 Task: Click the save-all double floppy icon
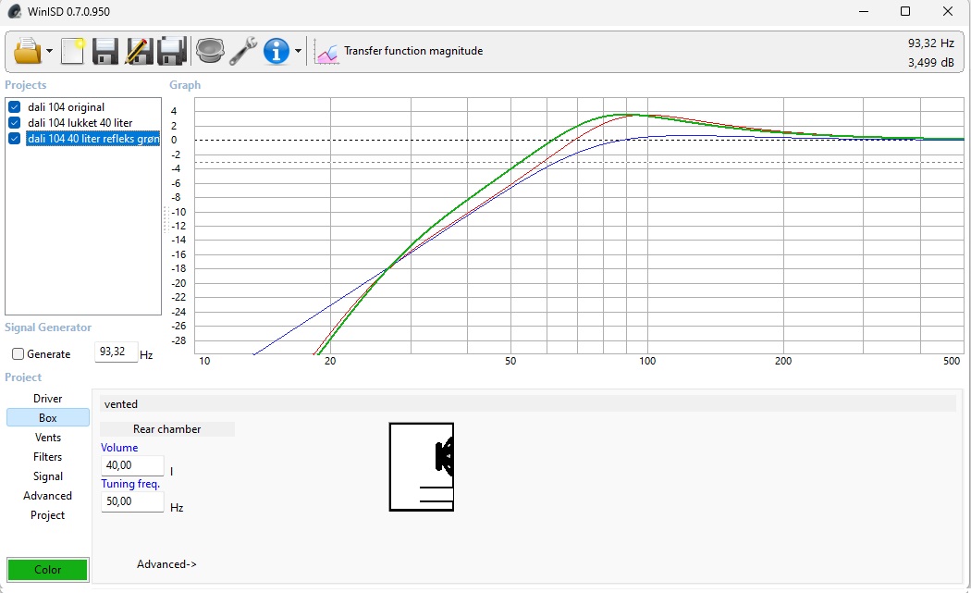pyautogui.click(x=172, y=51)
